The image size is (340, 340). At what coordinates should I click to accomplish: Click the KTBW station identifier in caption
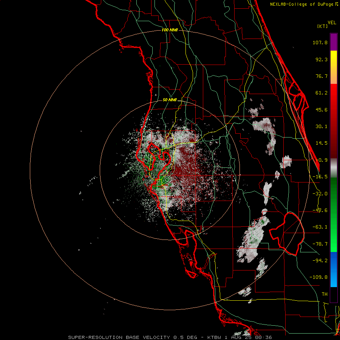pyautogui.click(x=215, y=337)
